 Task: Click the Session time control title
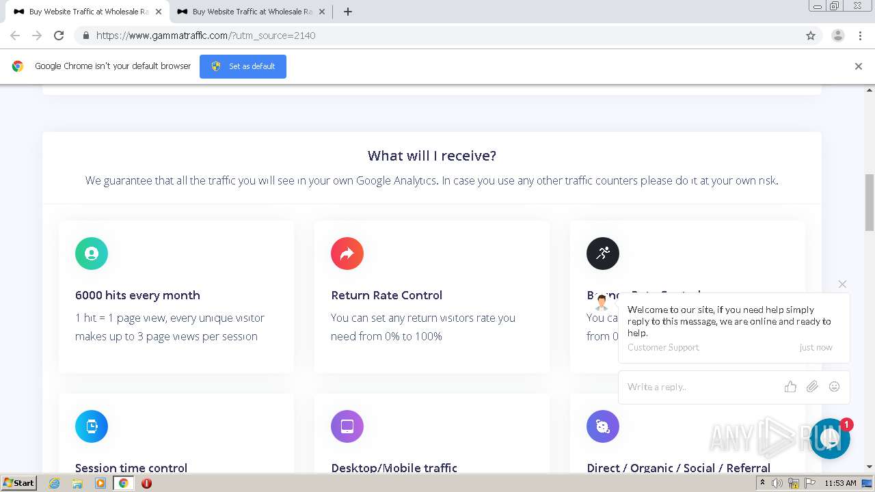131,467
